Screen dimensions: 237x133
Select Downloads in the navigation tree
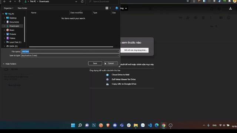(x=14, y=26)
